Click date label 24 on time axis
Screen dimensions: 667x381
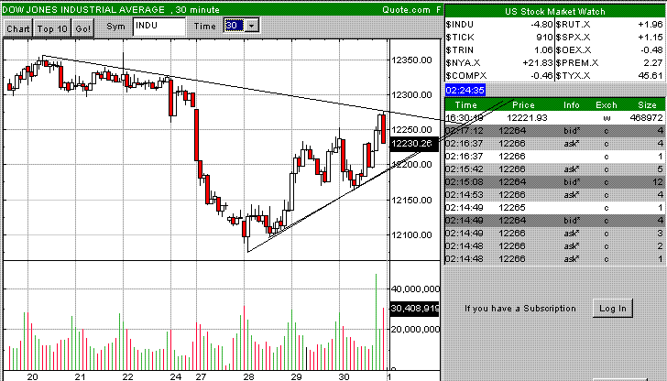175,376
